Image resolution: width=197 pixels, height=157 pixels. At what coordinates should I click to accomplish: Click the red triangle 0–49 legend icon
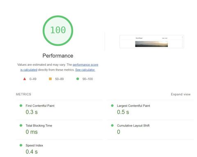click(x=25, y=79)
